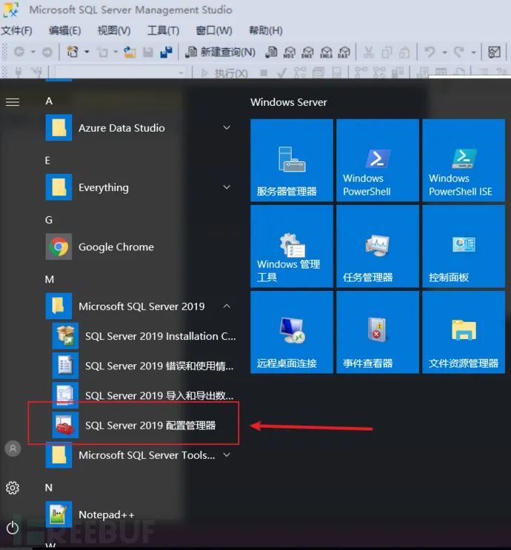Open the 帮助(H) menu
The image size is (511, 550).
266,30
